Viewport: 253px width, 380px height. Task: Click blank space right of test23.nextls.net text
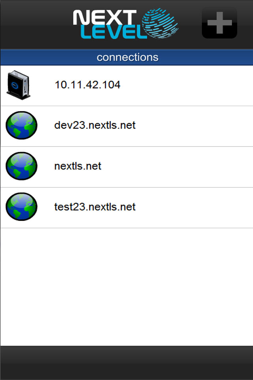[198, 207]
